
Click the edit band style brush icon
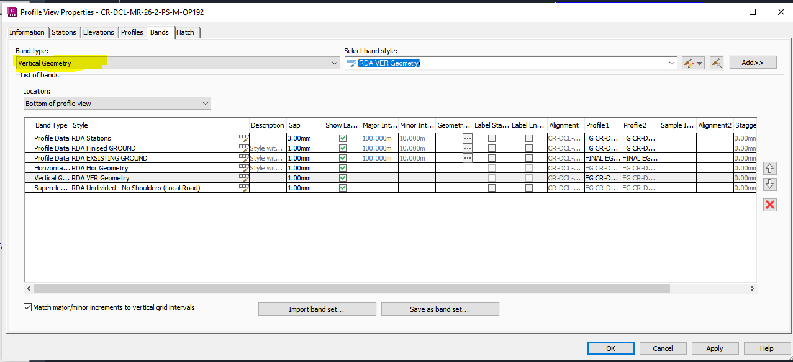(687, 63)
